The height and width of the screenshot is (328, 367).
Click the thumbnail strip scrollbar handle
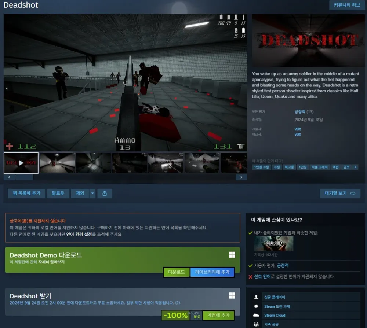point(24,177)
